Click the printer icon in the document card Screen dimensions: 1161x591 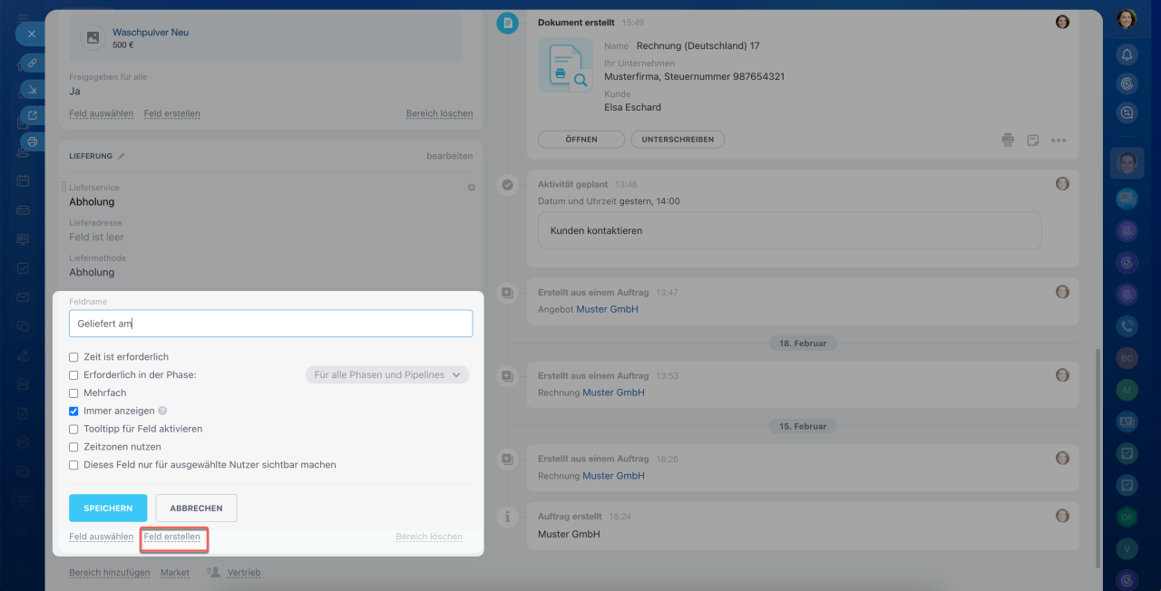(x=1008, y=140)
